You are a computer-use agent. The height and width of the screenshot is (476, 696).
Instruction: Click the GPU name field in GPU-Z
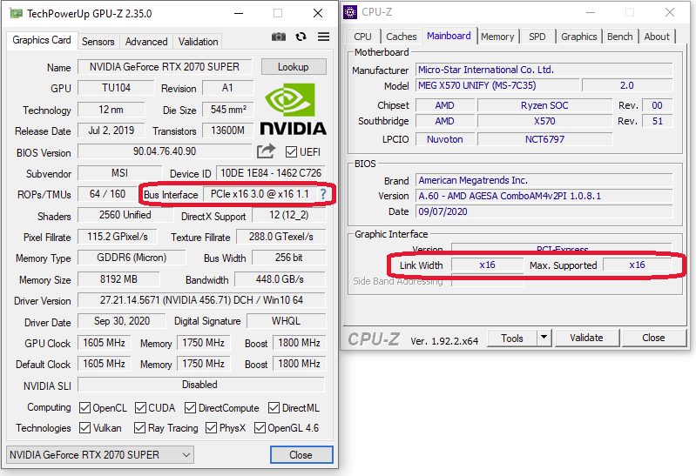click(165, 67)
